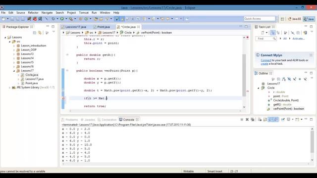Open the Navigate menu
The height and width of the screenshot is (178, 317).
pos(47,12)
